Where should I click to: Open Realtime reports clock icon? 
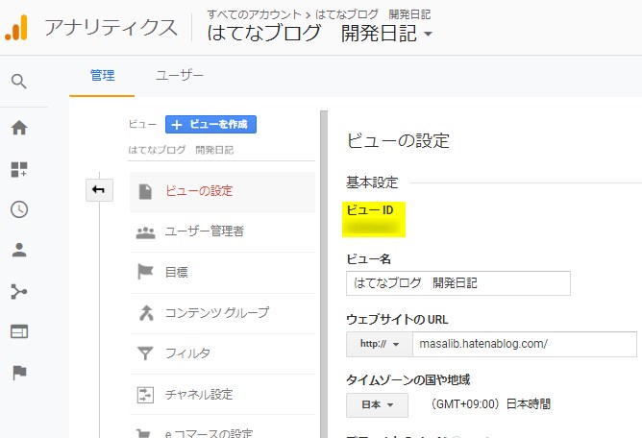pos(19,209)
